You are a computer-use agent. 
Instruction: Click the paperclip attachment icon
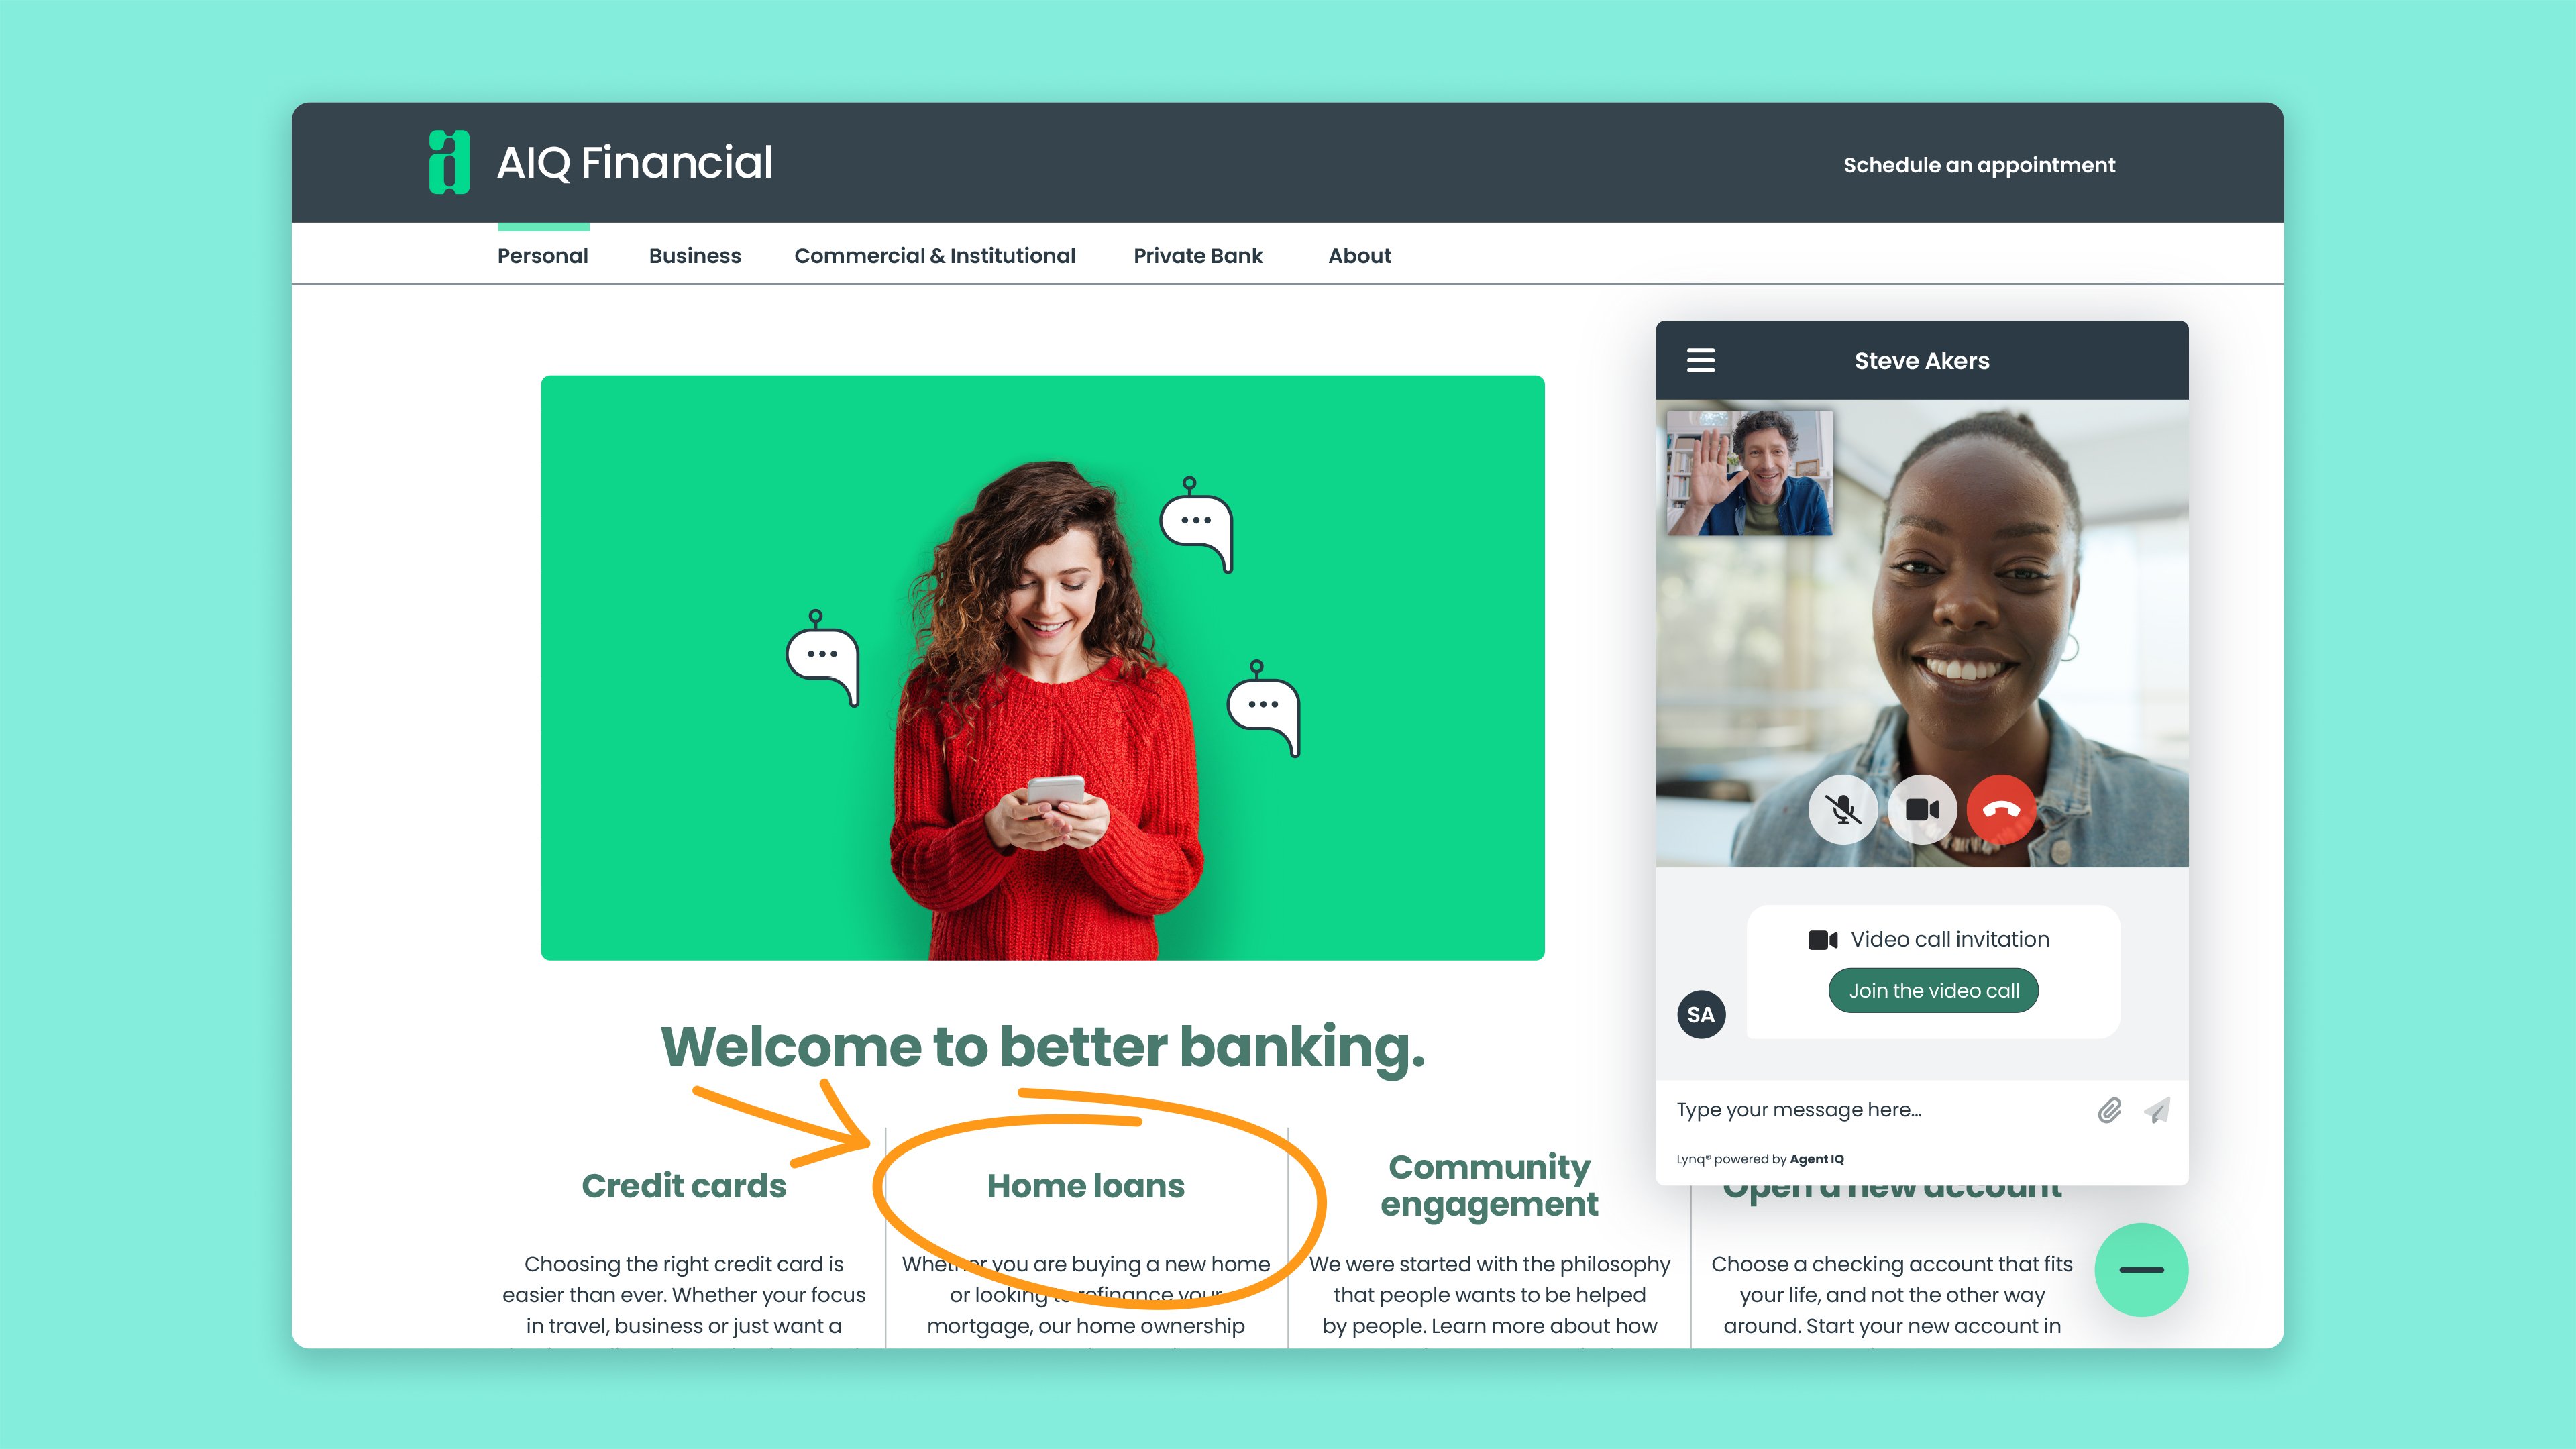tap(2109, 1110)
